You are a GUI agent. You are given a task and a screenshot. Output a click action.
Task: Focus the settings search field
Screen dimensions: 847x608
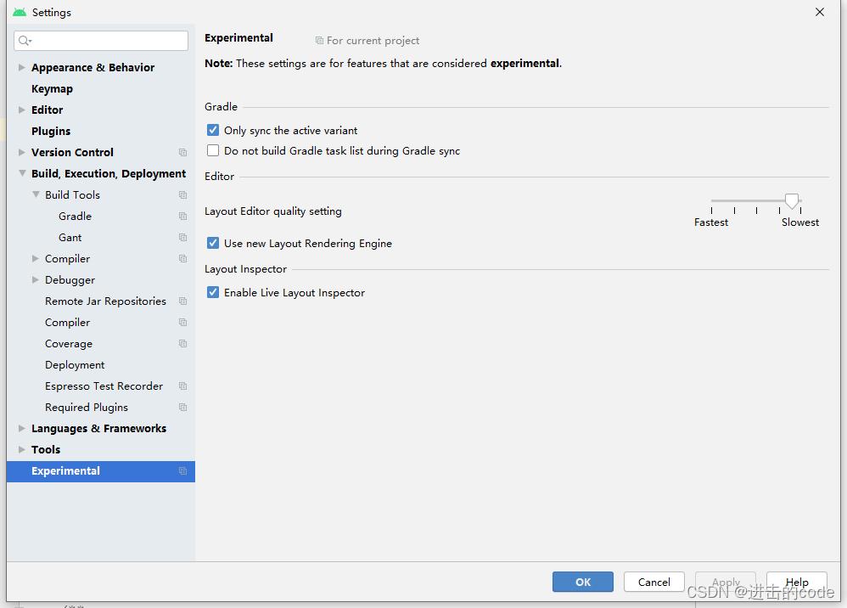click(x=101, y=41)
